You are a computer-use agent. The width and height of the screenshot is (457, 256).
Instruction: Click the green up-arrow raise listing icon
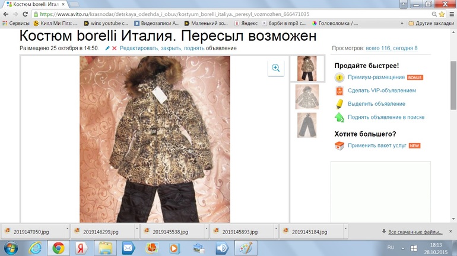tap(339, 117)
